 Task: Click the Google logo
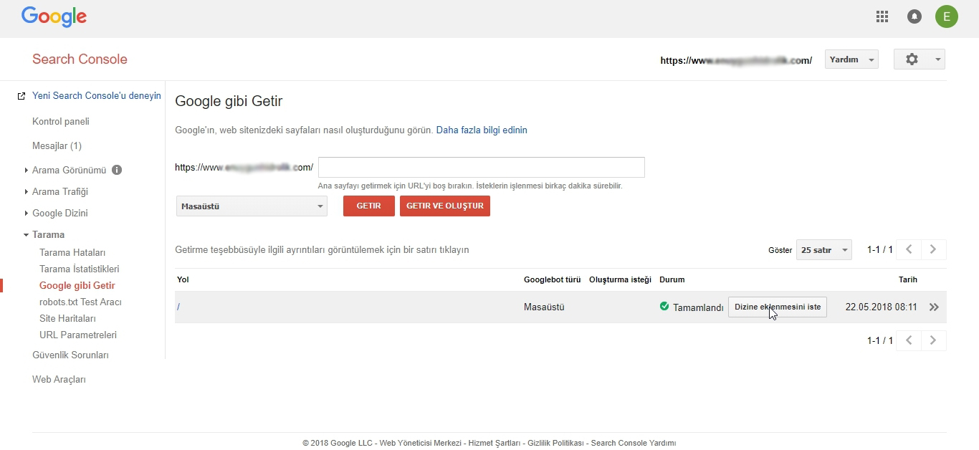click(x=54, y=16)
